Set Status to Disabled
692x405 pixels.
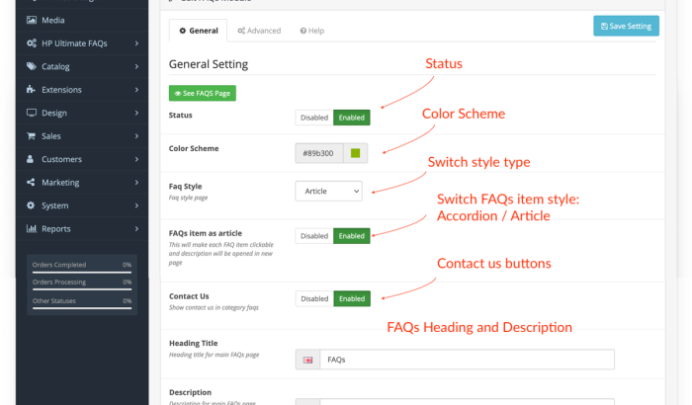click(x=314, y=118)
